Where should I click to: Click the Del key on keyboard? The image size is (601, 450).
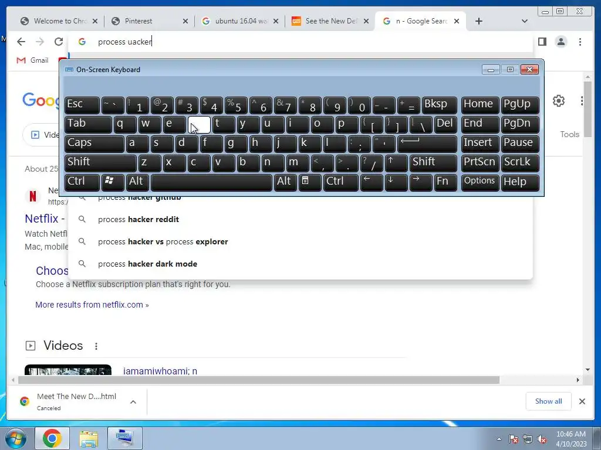(x=445, y=124)
